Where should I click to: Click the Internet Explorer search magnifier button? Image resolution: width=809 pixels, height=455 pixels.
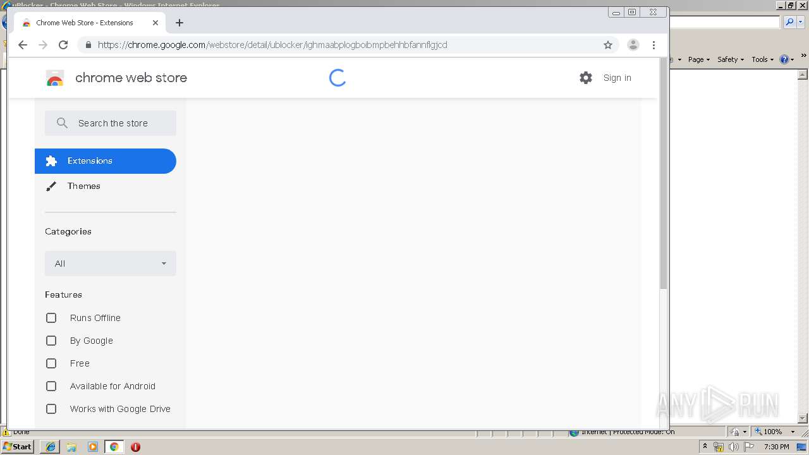[789, 22]
